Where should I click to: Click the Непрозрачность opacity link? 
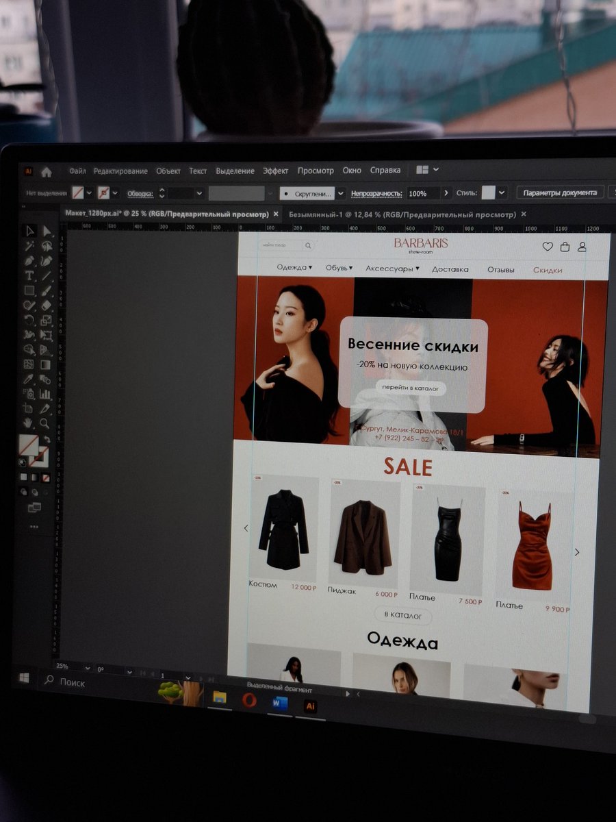point(376,193)
